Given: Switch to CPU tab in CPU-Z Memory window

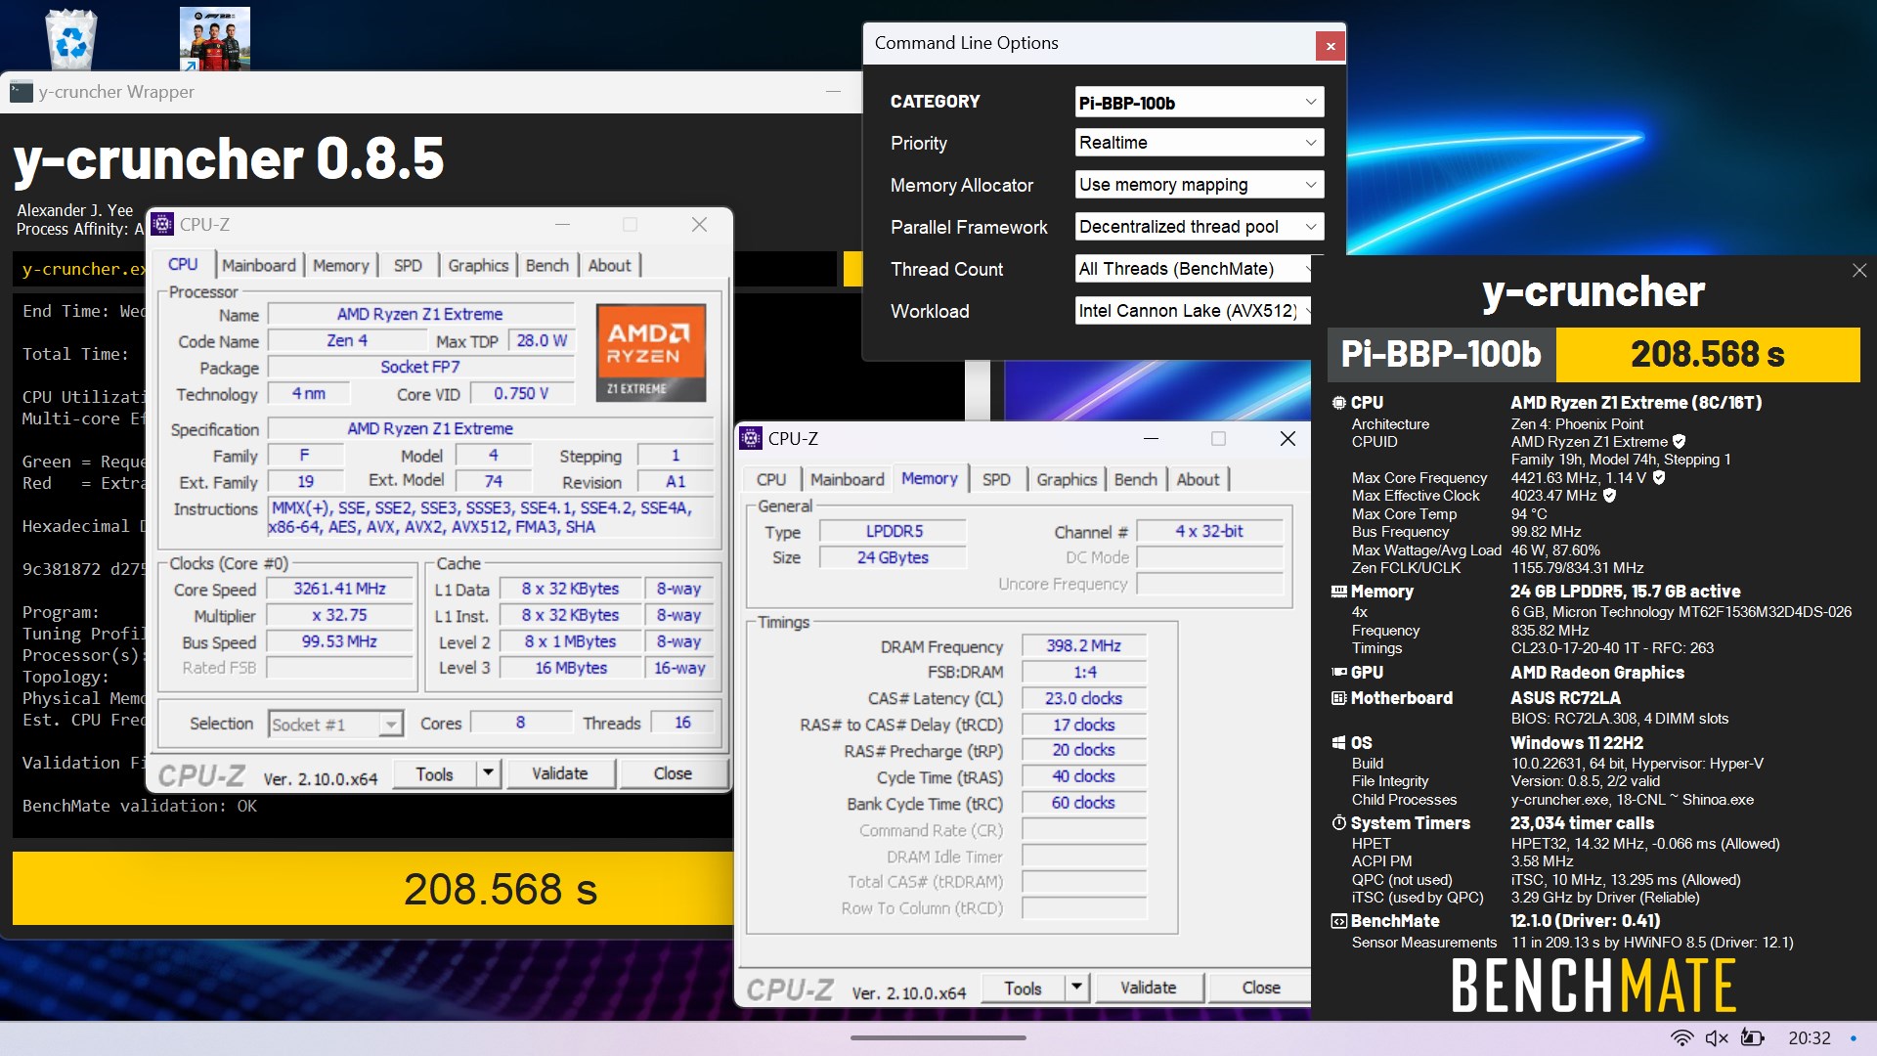Looking at the screenshot, I should [x=771, y=479].
